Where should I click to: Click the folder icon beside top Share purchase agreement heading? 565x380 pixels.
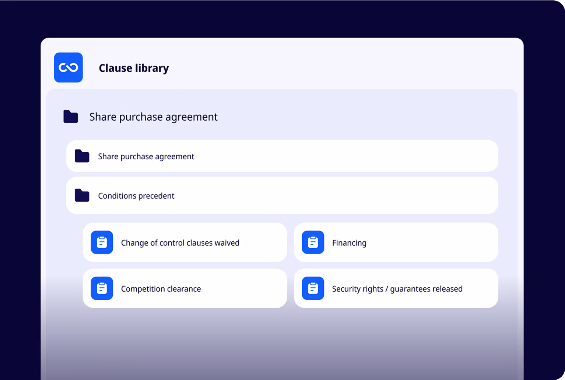pyautogui.click(x=71, y=117)
